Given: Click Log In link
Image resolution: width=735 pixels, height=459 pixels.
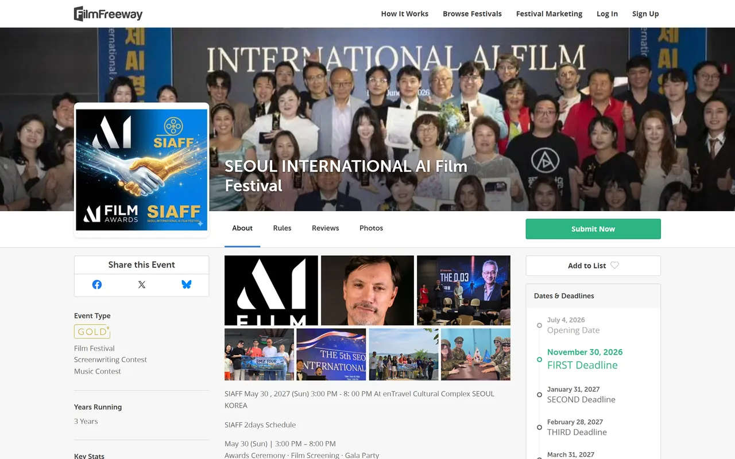Looking at the screenshot, I should click(x=607, y=14).
